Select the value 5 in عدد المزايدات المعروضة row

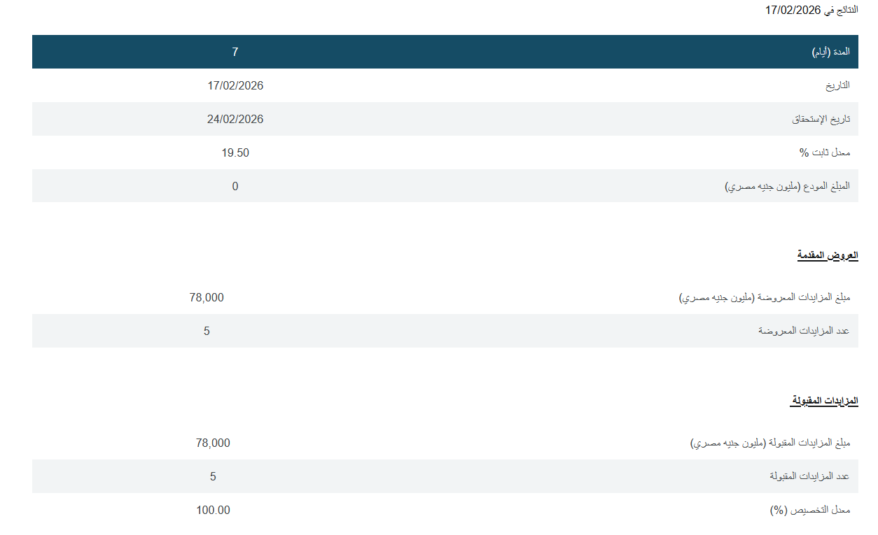[x=207, y=331]
